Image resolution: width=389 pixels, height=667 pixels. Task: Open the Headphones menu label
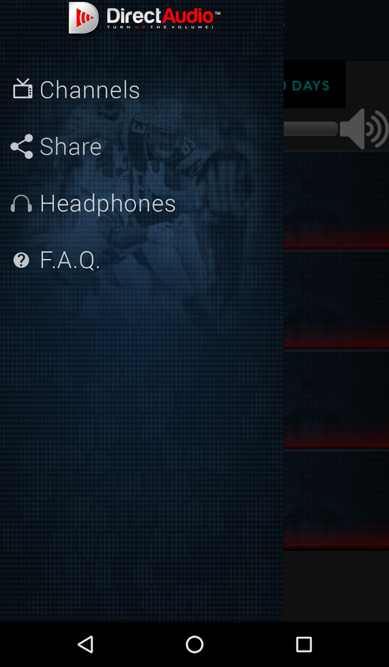108,204
